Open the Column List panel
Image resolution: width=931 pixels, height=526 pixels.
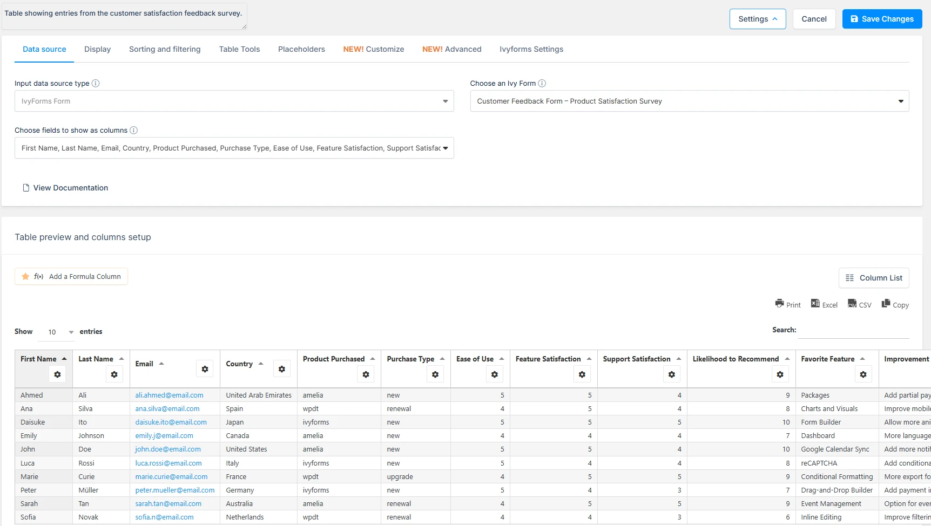(x=874, y=278)
